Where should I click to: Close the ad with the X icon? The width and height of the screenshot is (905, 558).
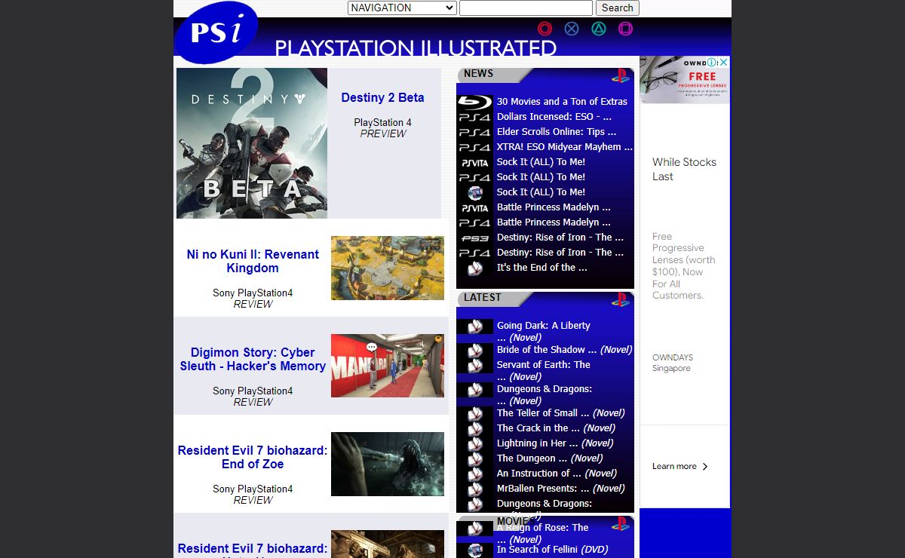click(724, 63)
